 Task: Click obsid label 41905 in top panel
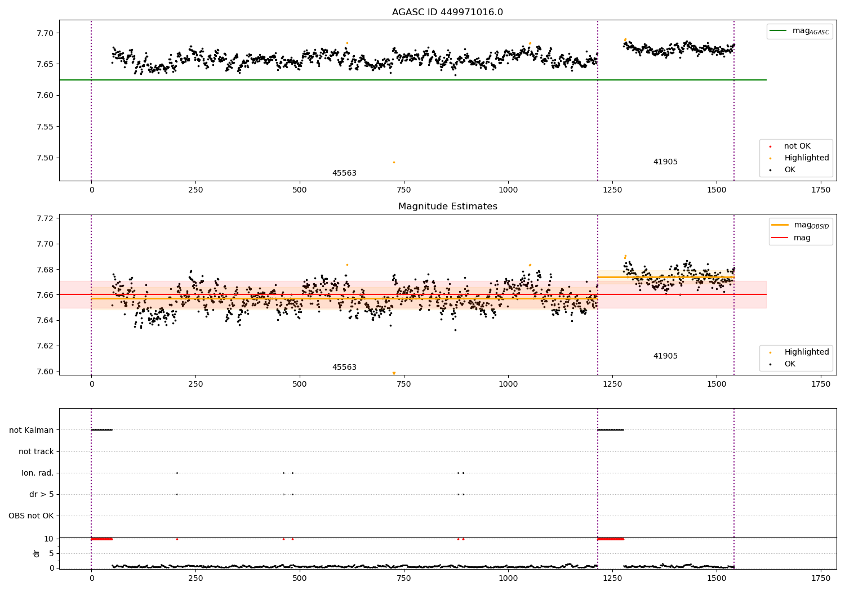click(665, 162)
